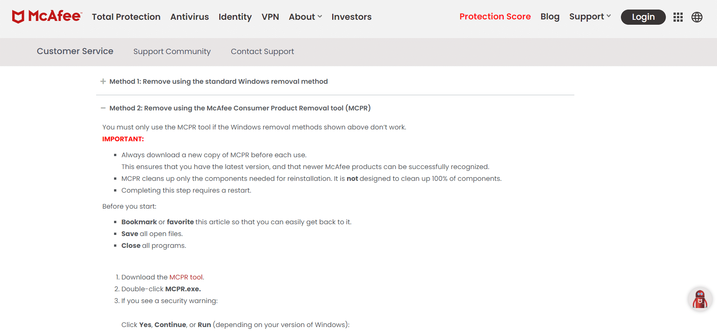Open the VPN page
The width and height of the screenshot is (717, 332).
[x=270, y=17]
